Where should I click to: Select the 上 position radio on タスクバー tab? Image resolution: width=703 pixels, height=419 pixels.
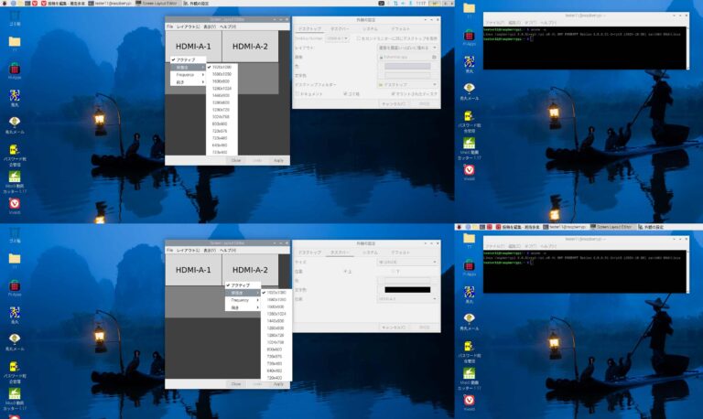(345, 272)
